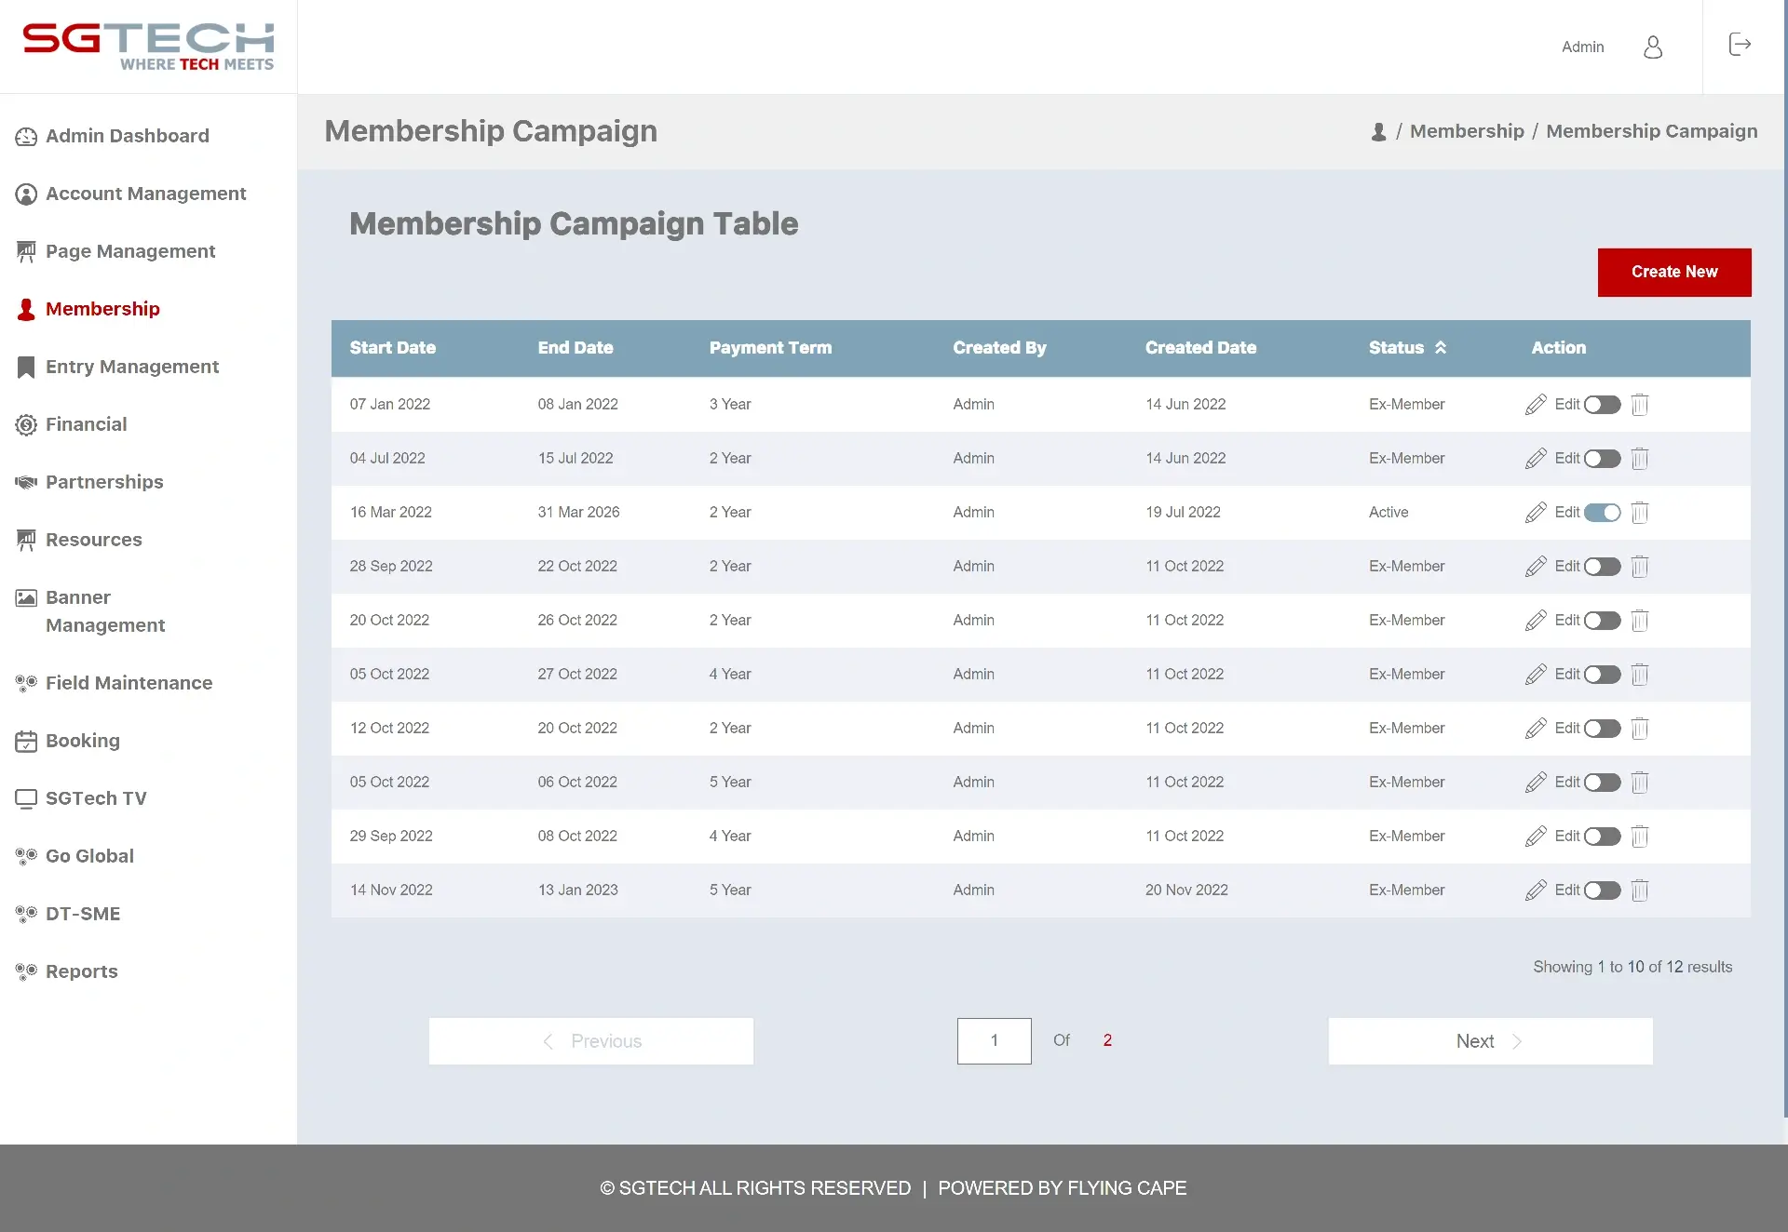The width and height of the screenshot is (1788, 1232).
Task: Expand the Banner Management sidebar entry
Action: (x=105, y=610)
